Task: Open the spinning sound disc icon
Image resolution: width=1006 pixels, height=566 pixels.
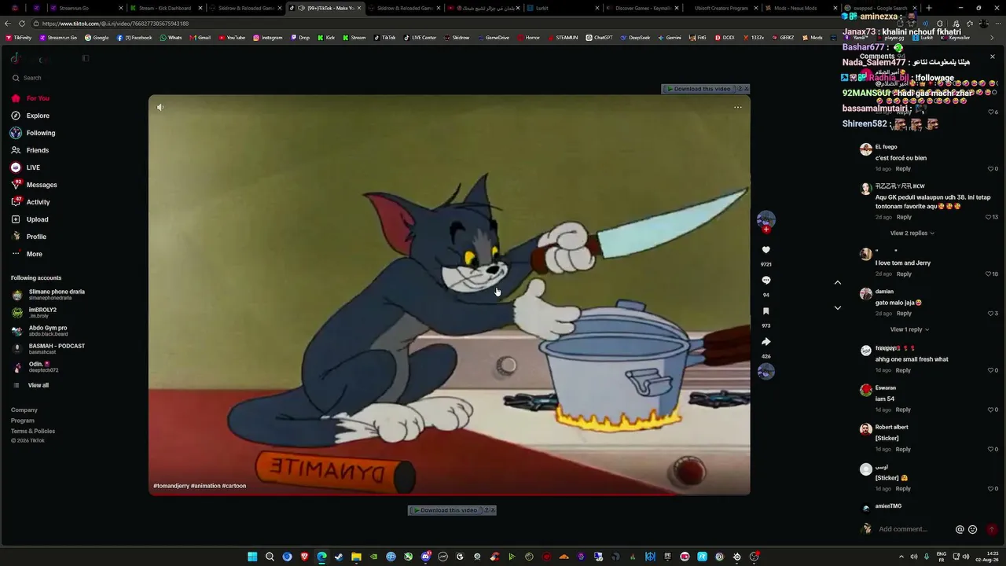Action: pos(766,372)
